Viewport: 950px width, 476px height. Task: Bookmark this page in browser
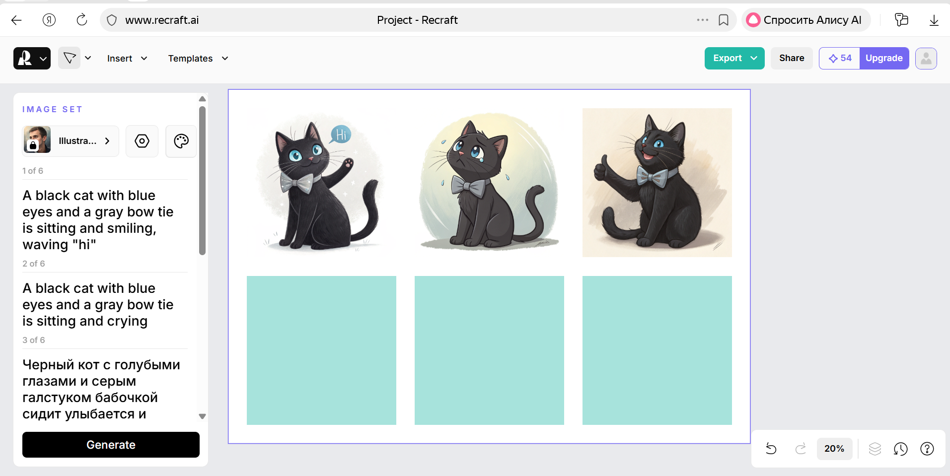point(724,20)
